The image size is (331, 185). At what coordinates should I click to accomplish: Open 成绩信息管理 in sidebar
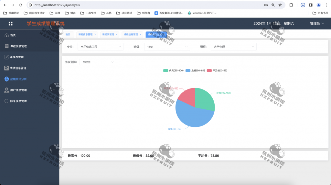[x=29, y=68]
